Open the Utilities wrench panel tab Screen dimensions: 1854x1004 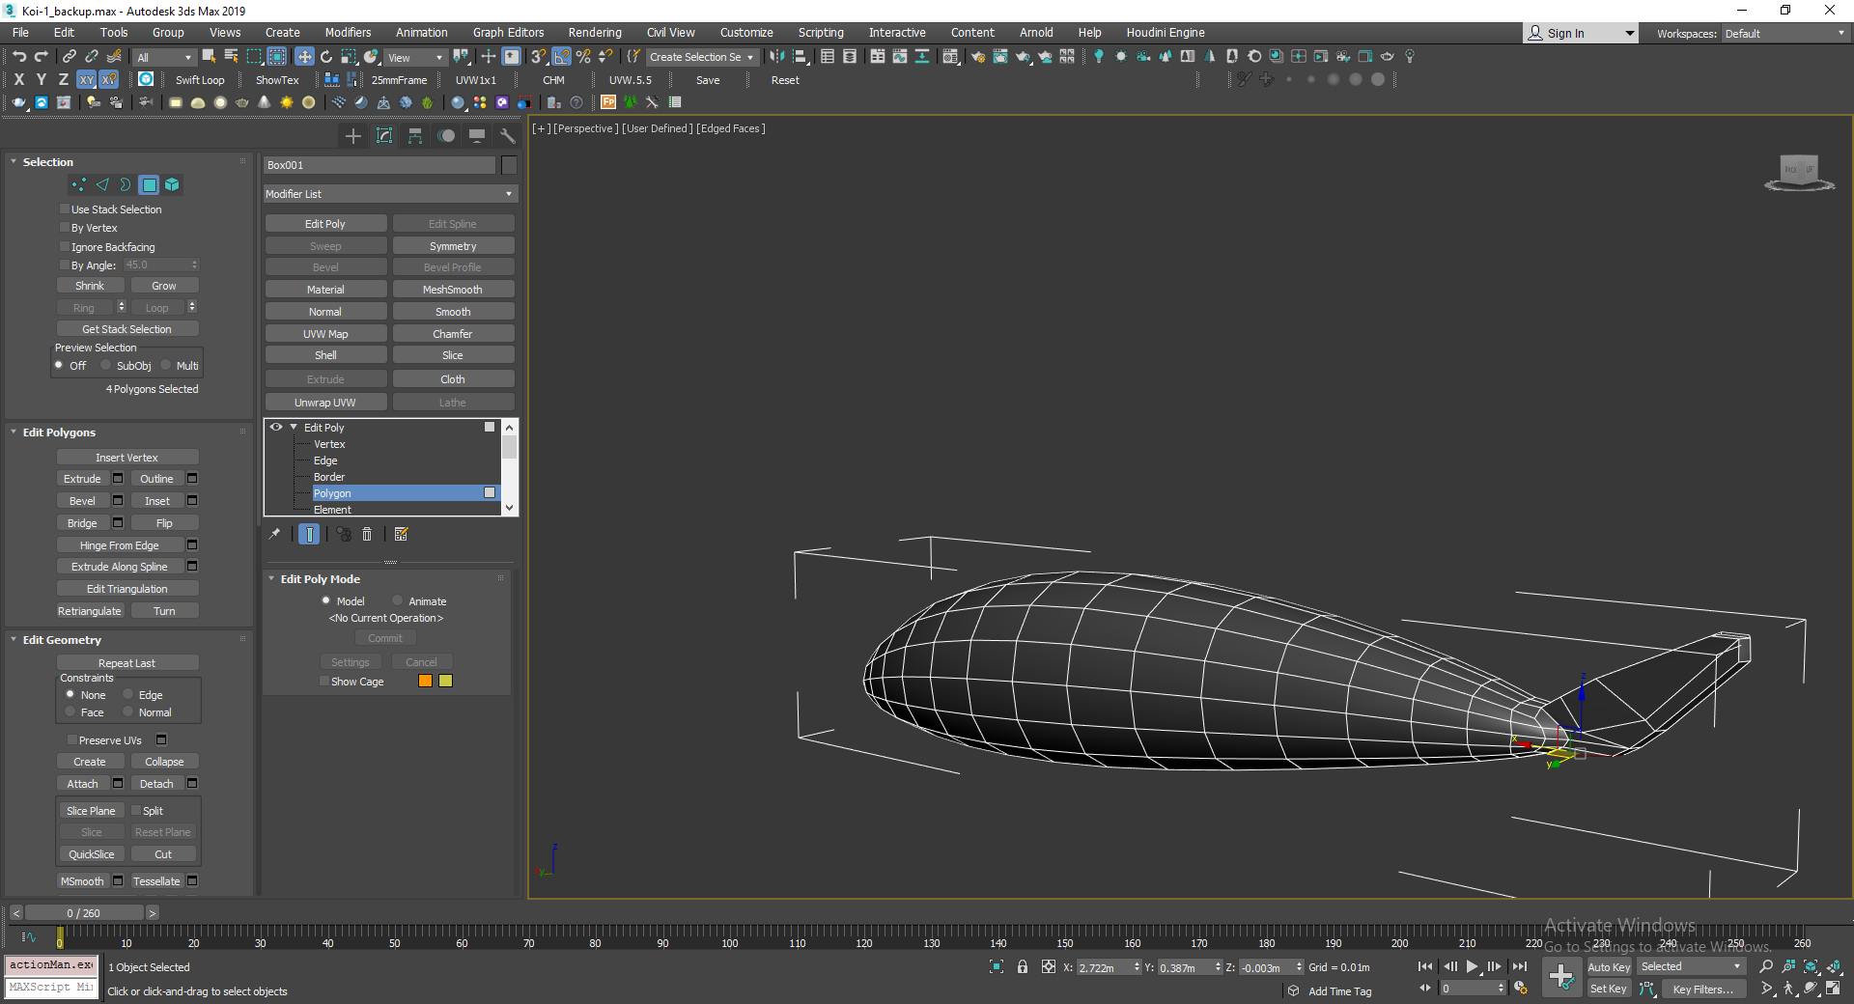tap(507, 136)
